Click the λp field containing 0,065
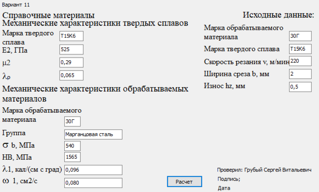Viewport: 319px width, 192px height. 71,75
